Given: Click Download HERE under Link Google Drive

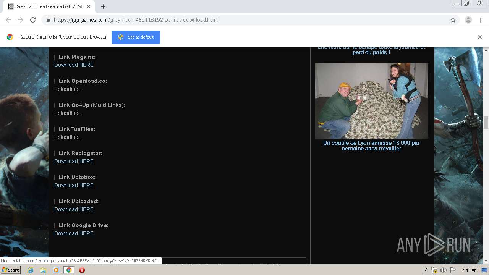Looking at the screenshot, I should tap(74, 233).
